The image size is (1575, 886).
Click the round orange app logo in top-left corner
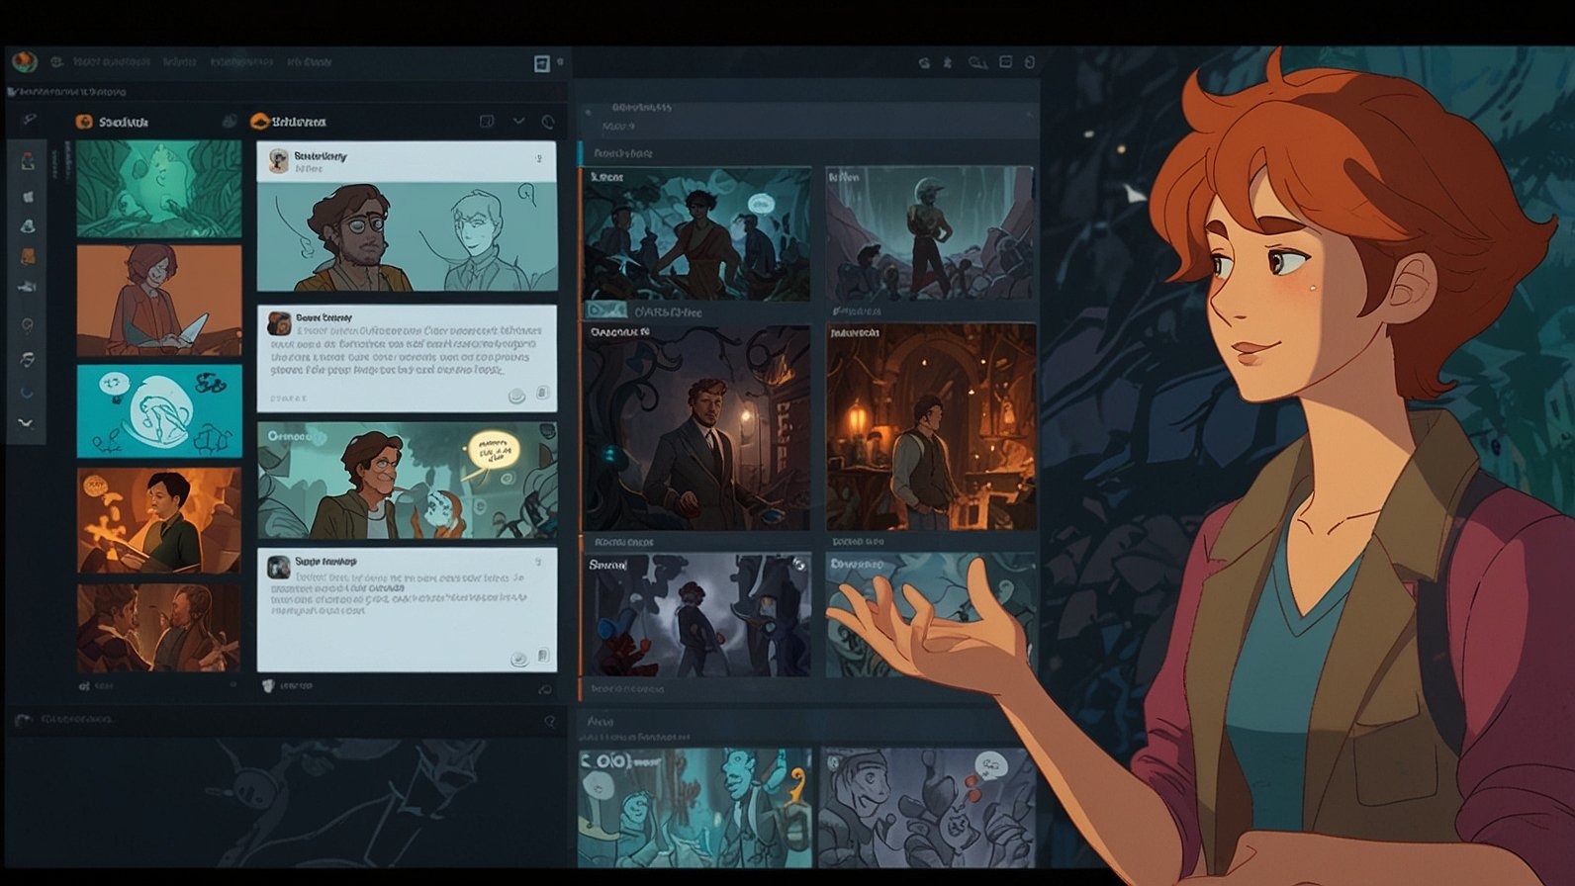coord(24,61)
